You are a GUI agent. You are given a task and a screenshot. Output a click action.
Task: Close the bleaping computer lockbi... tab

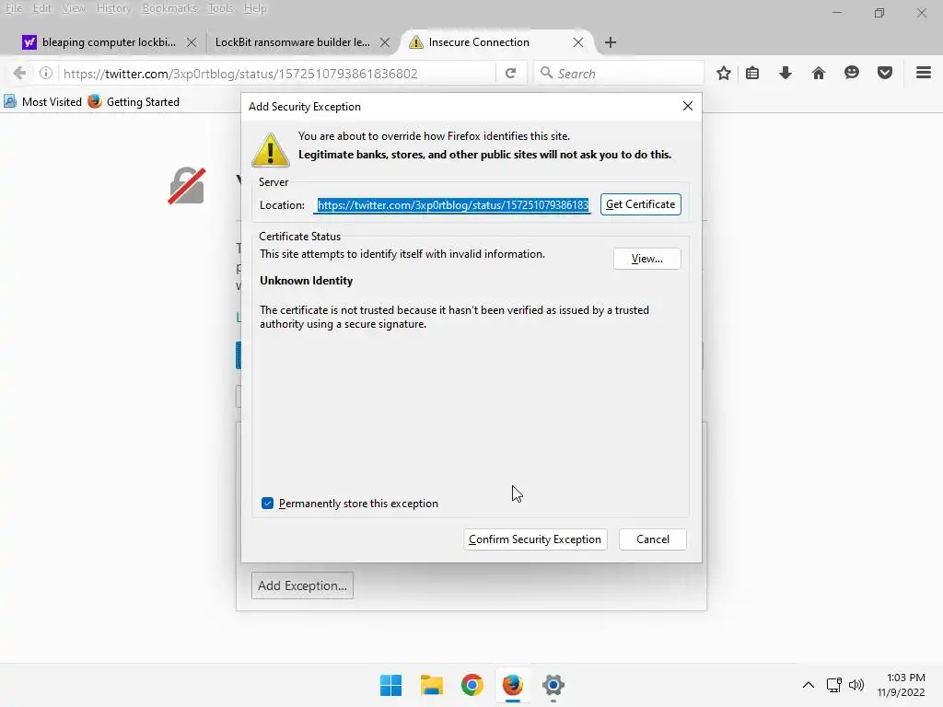192,42
